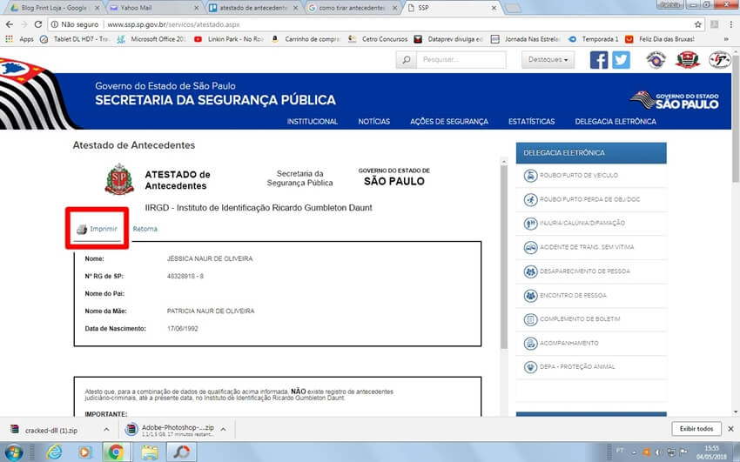Open the Estatísticas menu item

531,122
